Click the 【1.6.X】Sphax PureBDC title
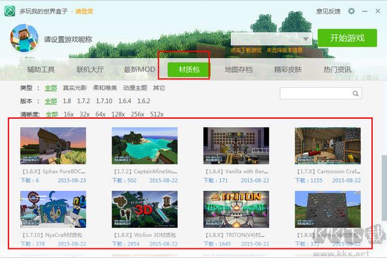This screenshot has height=258, width=387. [x=54, y=172]
